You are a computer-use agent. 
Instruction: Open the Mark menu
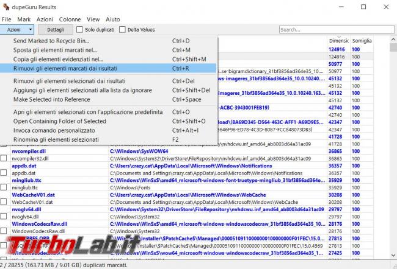24,19
